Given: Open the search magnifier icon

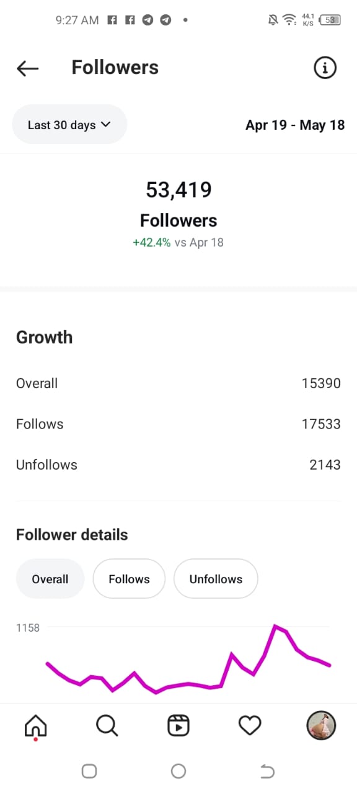Looking at the screenshot, I should 107,725.
